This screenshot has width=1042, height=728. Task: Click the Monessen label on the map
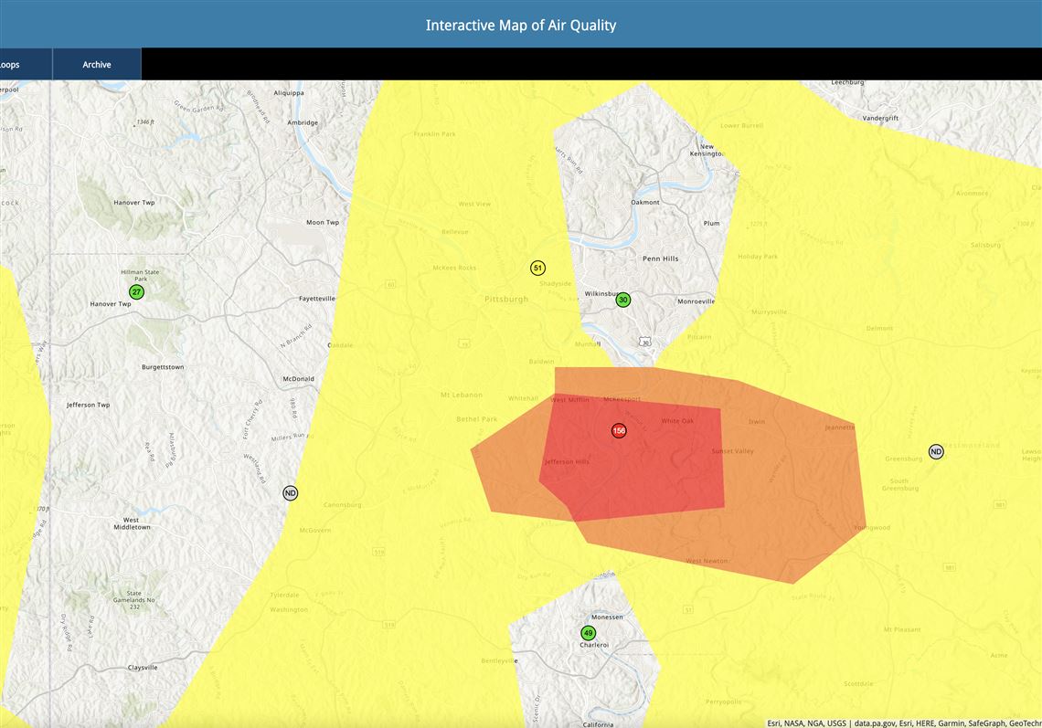coord(605,617)
